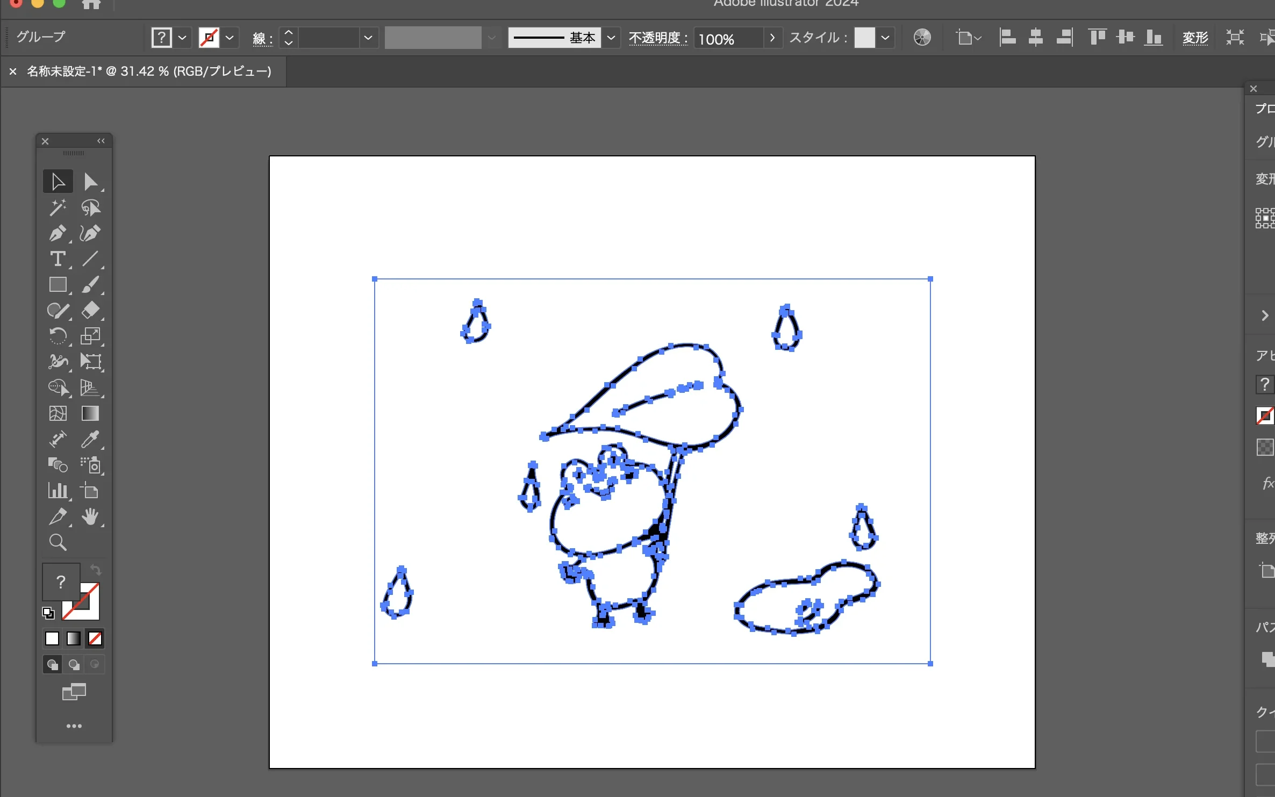Switch to the 名称未設定-1 document tab
This screenshot has height=797, width=1275.
(149, 71)
